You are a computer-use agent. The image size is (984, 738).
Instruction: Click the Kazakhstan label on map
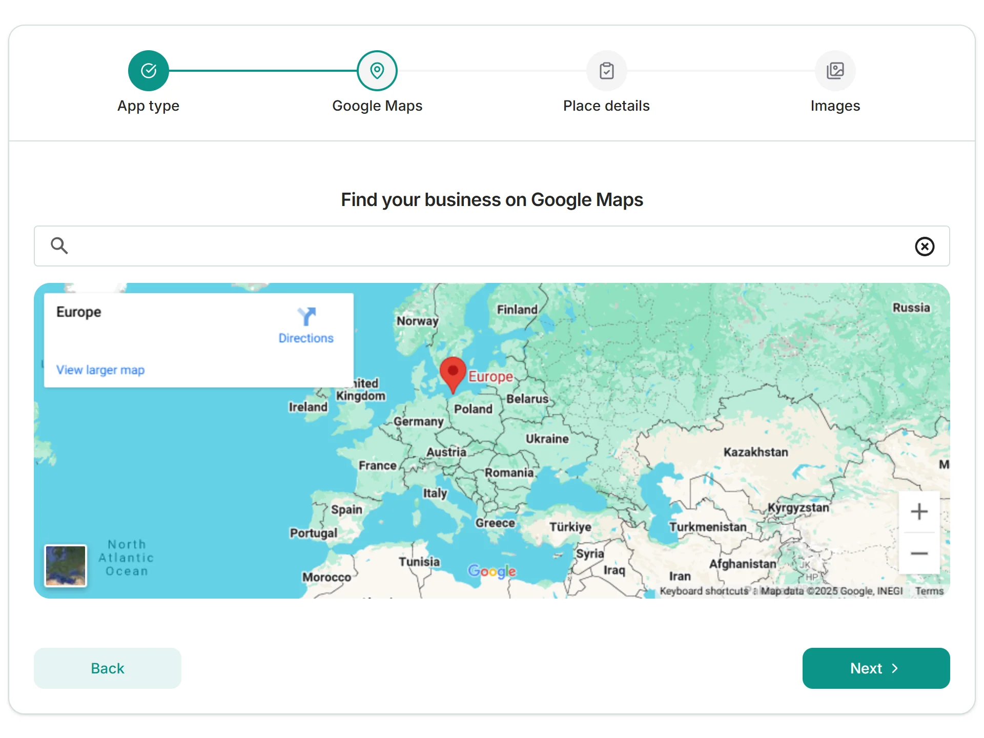point(756,452)
